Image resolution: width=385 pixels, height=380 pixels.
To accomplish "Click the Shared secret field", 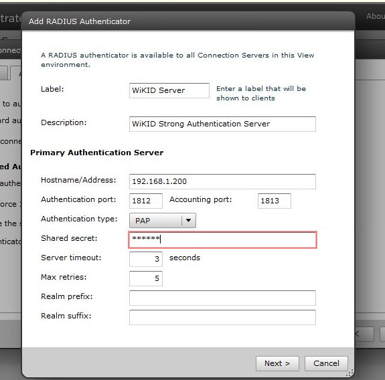I will [222, 240].
